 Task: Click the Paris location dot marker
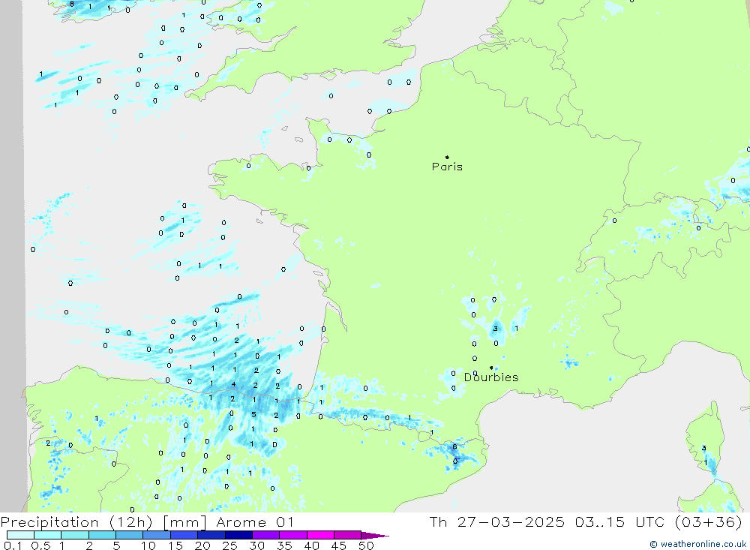[x=447, y=157]
